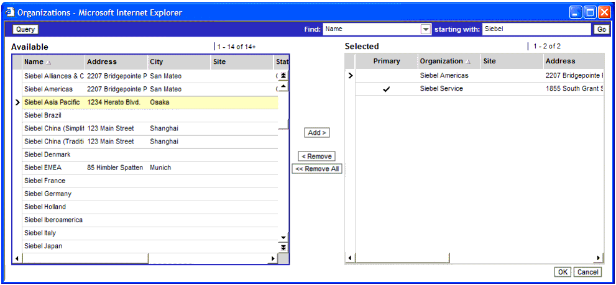Confirm with the OK button

point(563,272)
